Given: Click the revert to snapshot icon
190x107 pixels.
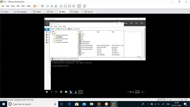Looking at the screenshot, I should pos(52,6).
